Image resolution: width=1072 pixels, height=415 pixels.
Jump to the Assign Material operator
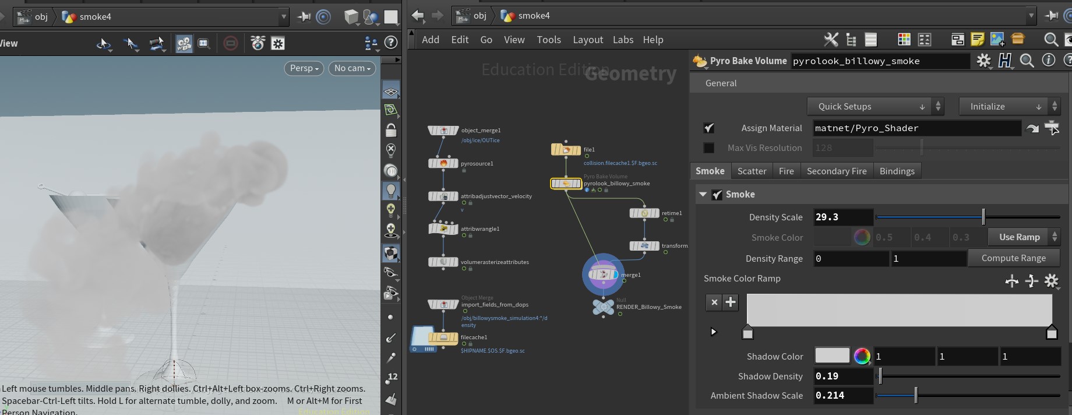pos(1032,128)
